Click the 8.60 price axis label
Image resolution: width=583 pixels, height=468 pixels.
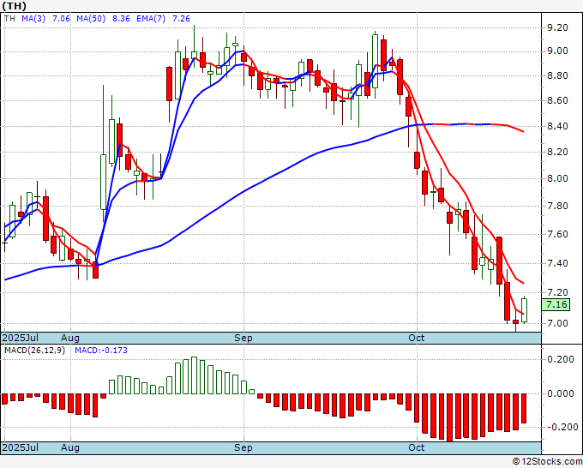pos(557,101)
